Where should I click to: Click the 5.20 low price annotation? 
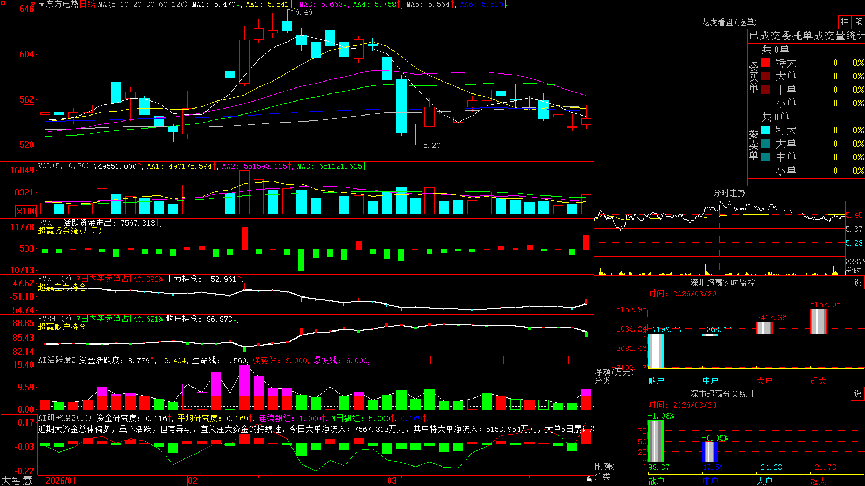431,145
